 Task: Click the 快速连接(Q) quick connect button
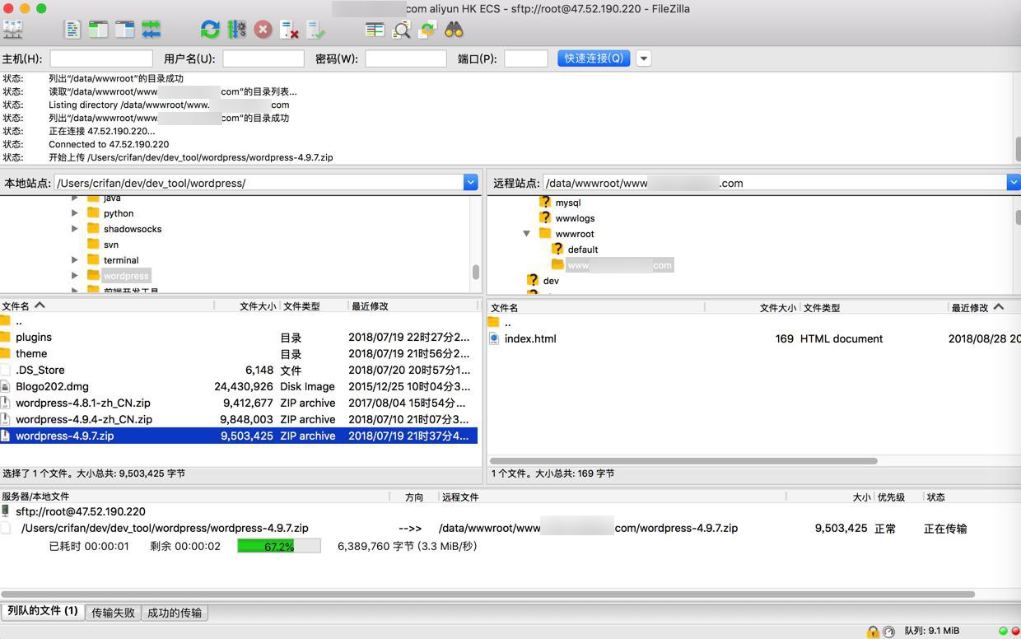594,58
